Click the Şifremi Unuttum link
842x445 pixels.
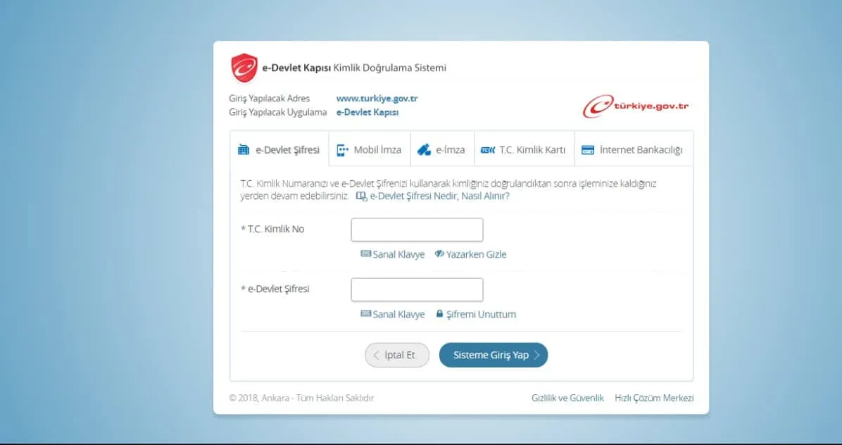pyautogui.click(x=481, y=315)
